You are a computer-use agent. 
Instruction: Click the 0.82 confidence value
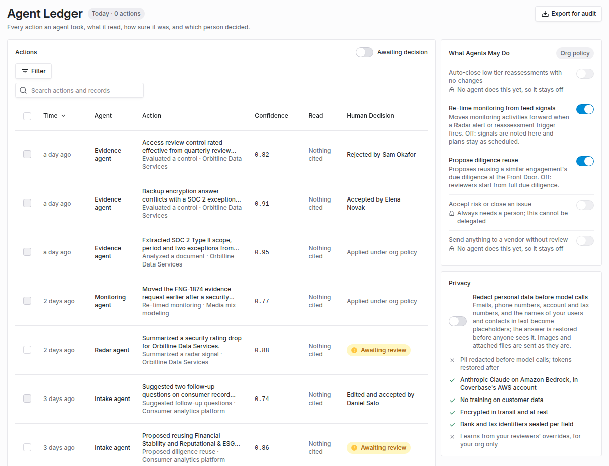262,155
